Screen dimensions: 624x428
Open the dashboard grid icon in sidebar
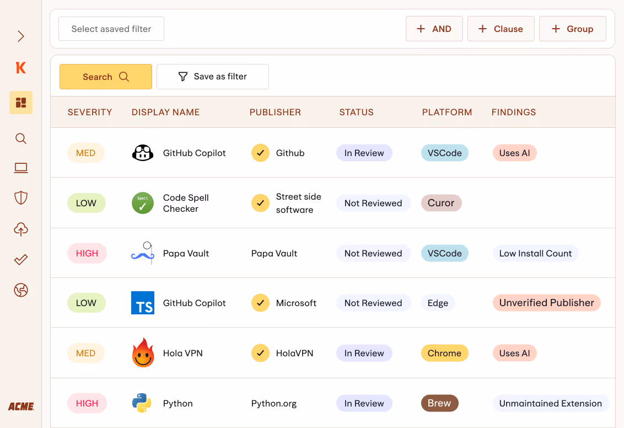(21, 103)
